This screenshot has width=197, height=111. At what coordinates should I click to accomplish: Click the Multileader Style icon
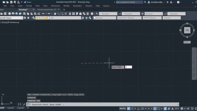coord(165,14)
